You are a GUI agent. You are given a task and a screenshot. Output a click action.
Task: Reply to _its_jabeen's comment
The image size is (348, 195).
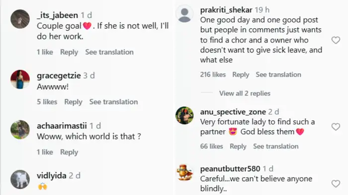(x=69, y=52)
